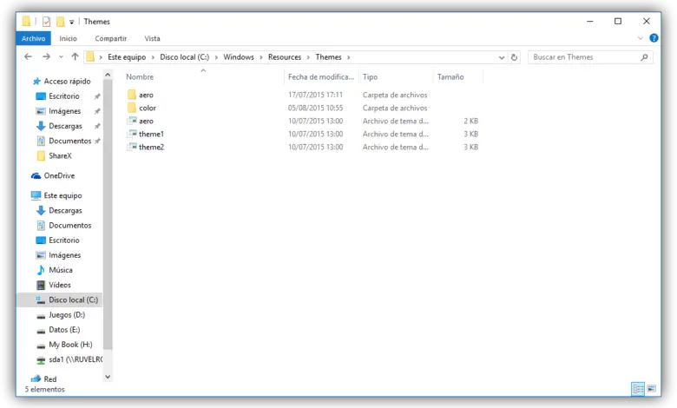Switch to the Compartir ribbon tab

coord(110,38)
